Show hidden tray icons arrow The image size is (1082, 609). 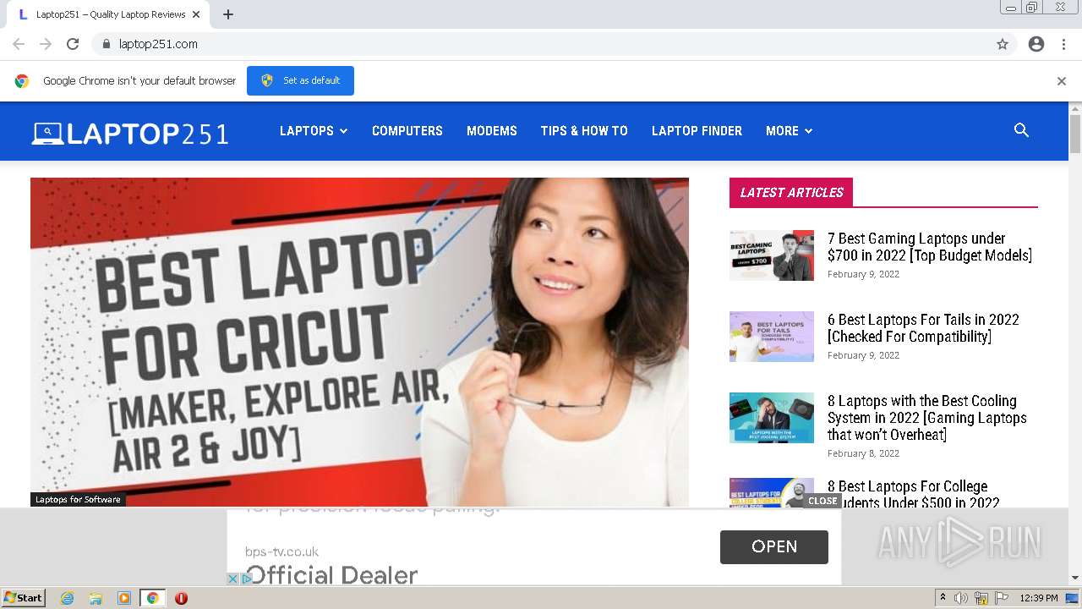tap(943, 598)
